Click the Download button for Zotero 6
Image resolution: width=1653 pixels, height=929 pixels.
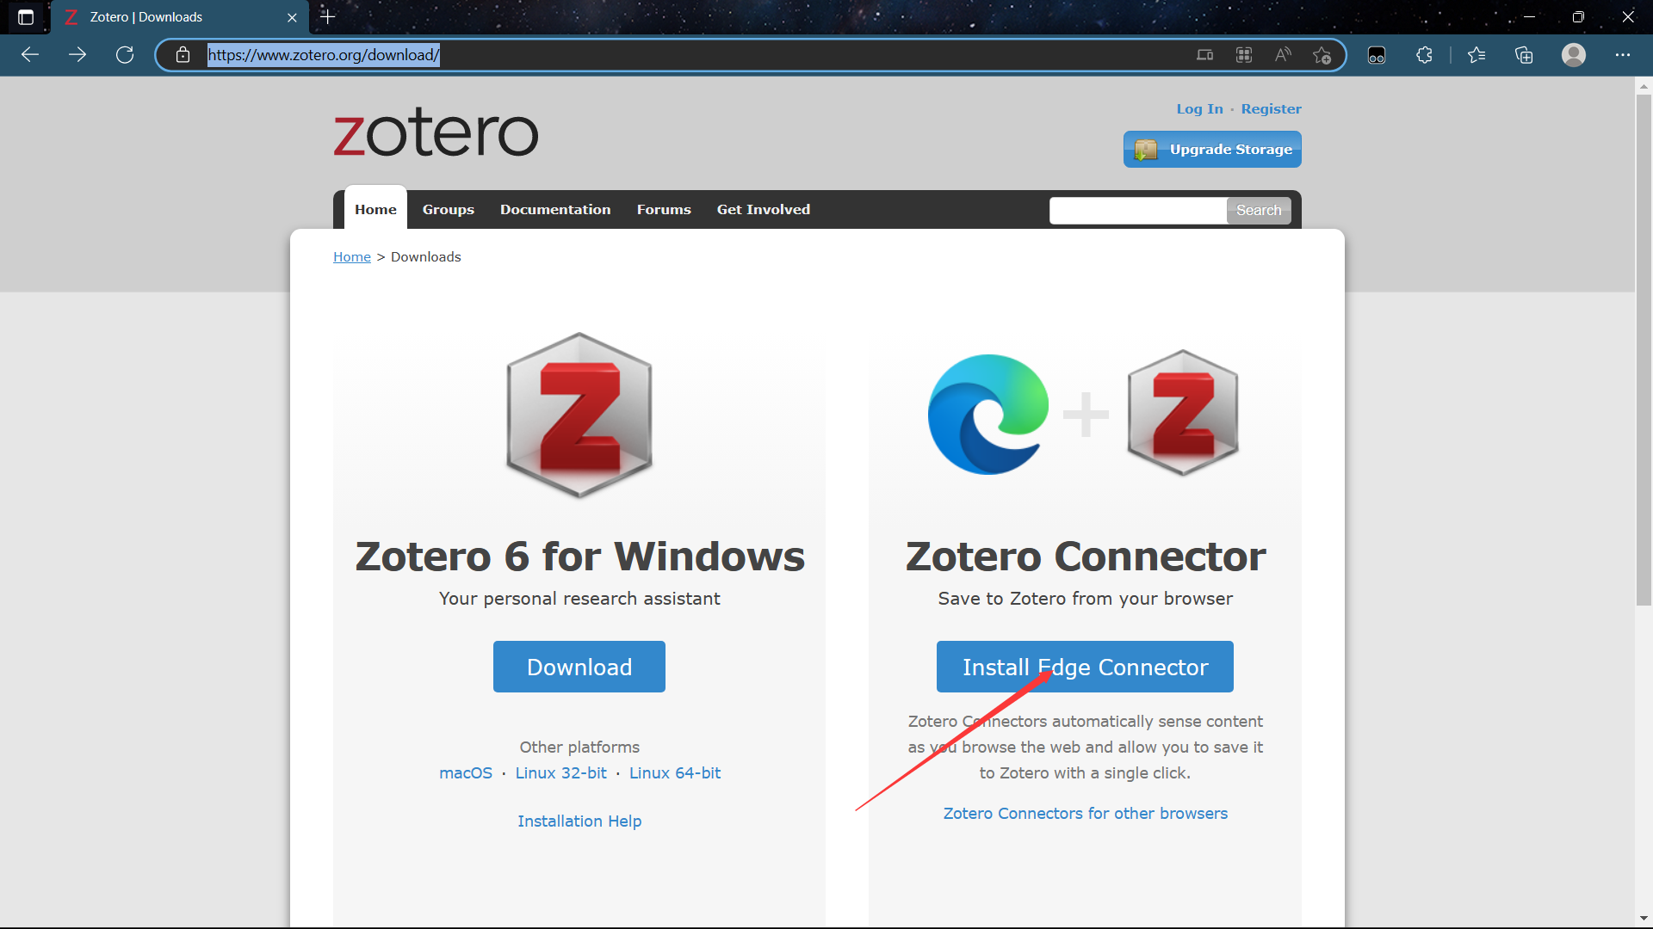point(579,666)
